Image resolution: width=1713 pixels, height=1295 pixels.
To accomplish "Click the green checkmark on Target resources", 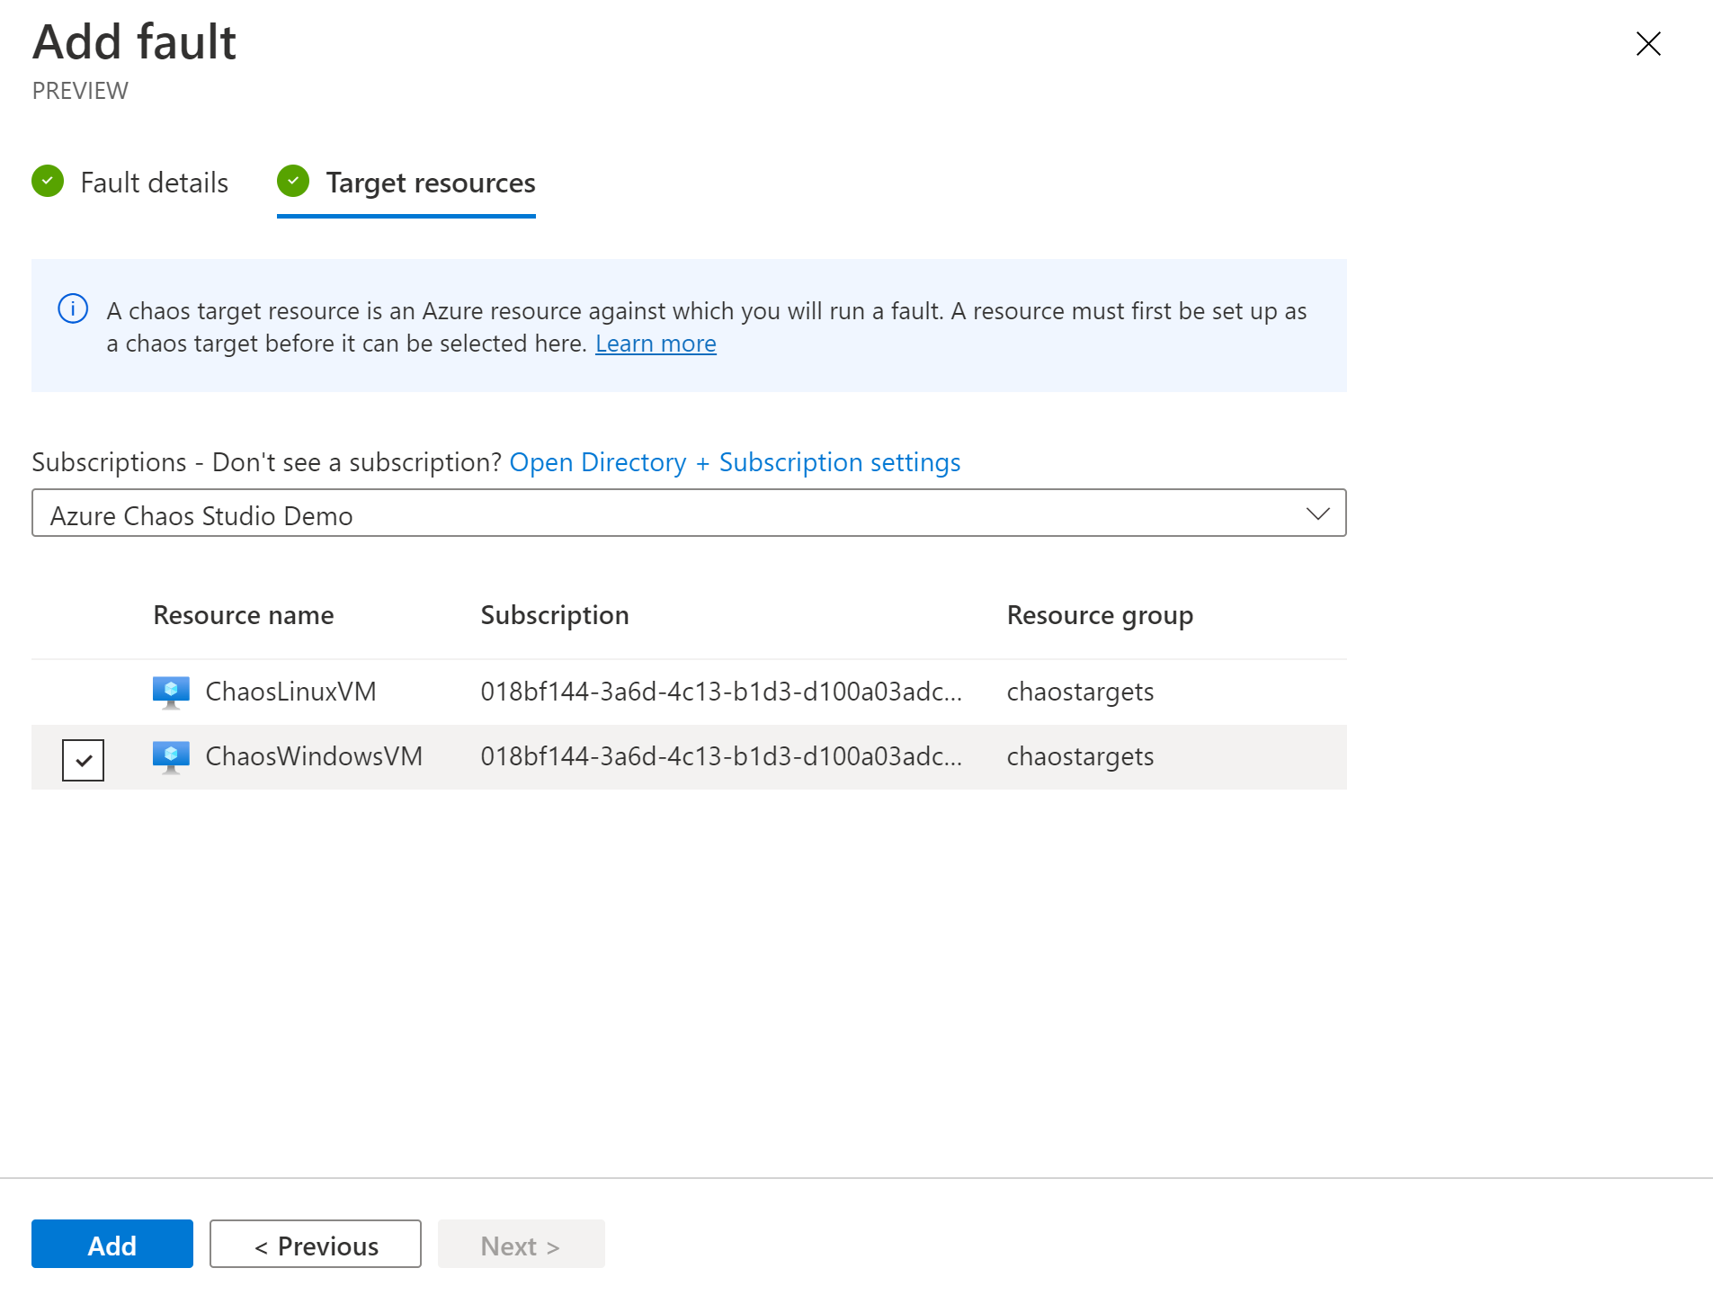I will pyautogui.click(x=293, y=181).
